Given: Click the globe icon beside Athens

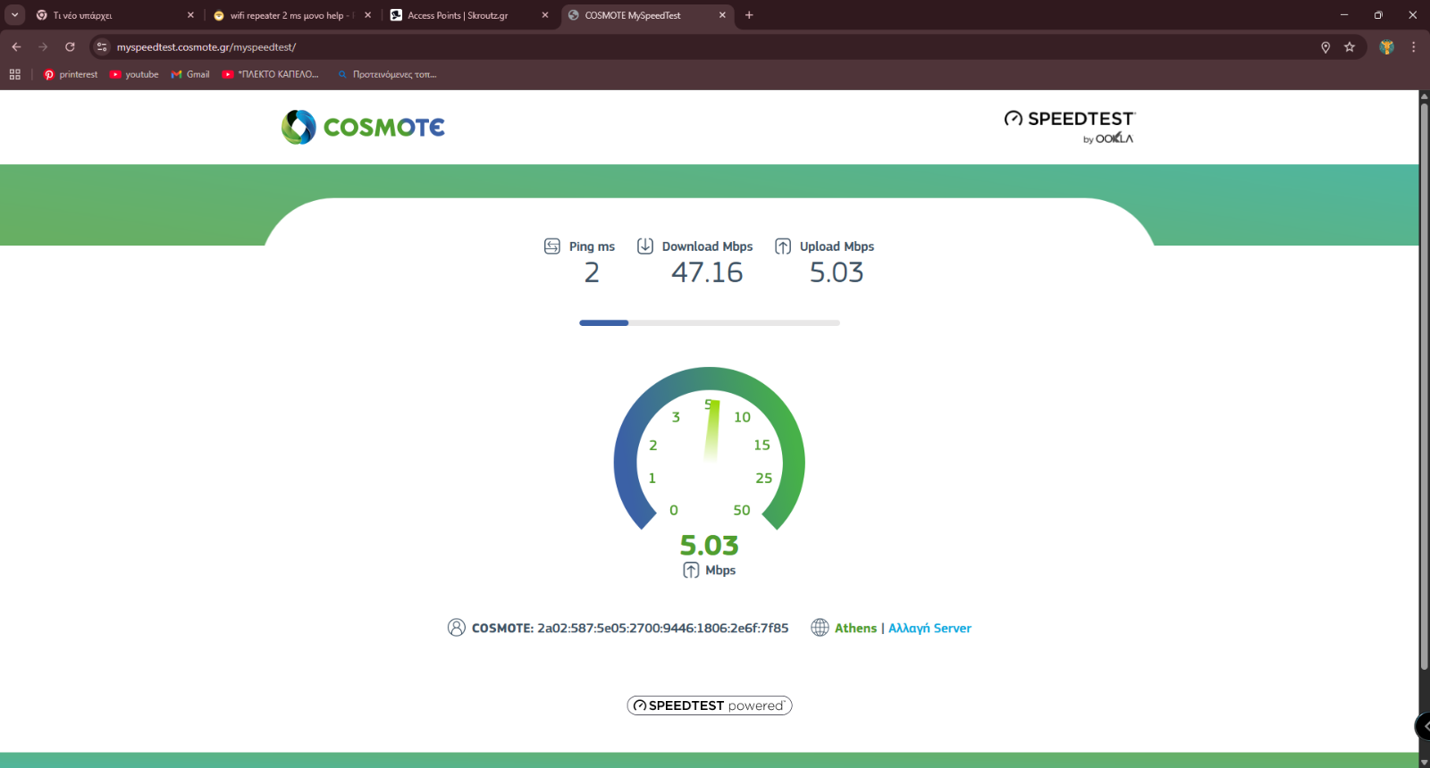Looking at the screenshot, I should coord(820,628).
